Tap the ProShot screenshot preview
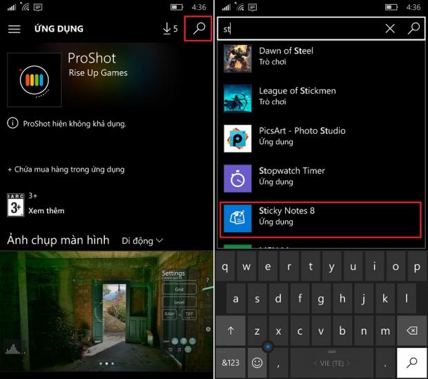Screen dimensions: 428x379 (x=106, y=314)
